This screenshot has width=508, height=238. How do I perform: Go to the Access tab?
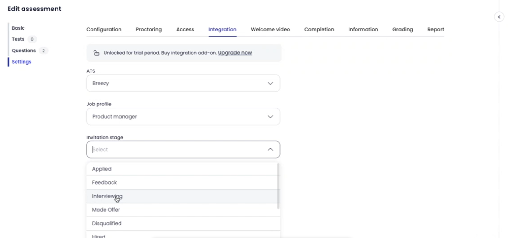[x=185, y=29]
